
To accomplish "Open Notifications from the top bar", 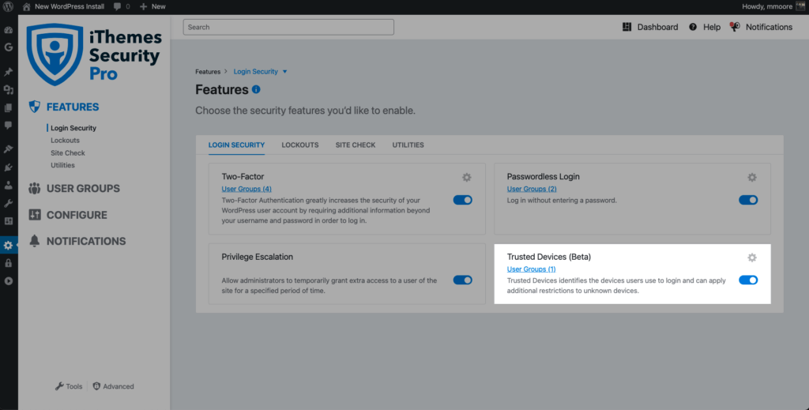I will [761, 27].
